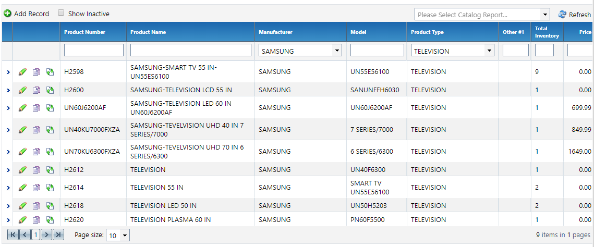Click the Refresh link text
The image size is (594, 247).
point(579,15)
